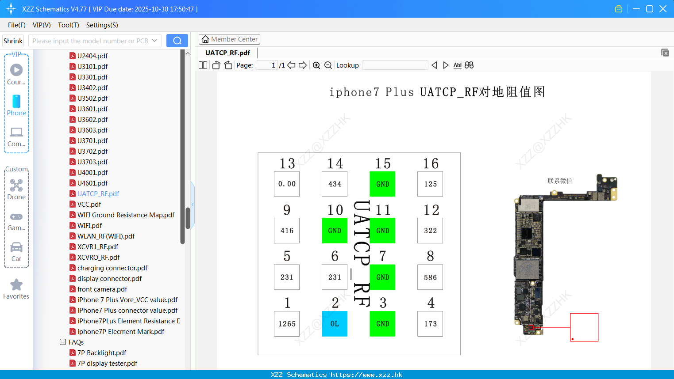Click pin 1 value 1265 cell
Viewport: 674px width, 379px height.
[287, 324]
